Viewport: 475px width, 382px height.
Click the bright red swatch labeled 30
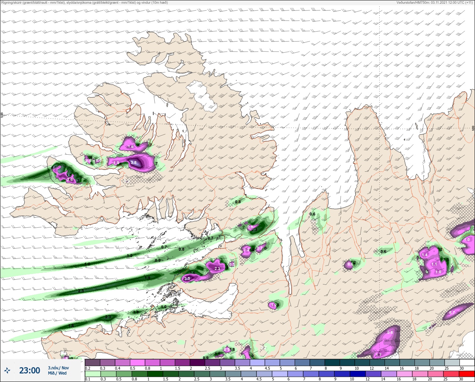click(467, 373)
